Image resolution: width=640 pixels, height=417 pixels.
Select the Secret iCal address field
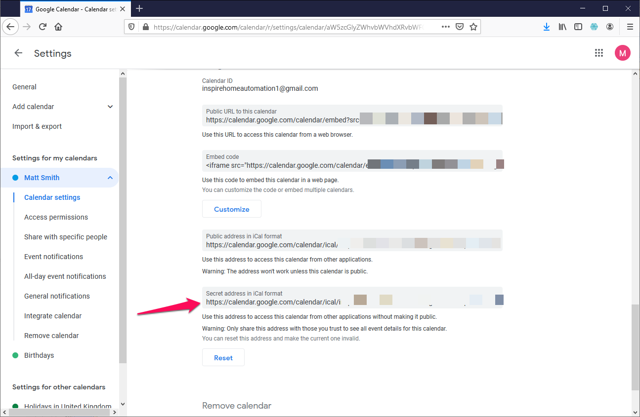pyautogui.click(x=352, y=298)
